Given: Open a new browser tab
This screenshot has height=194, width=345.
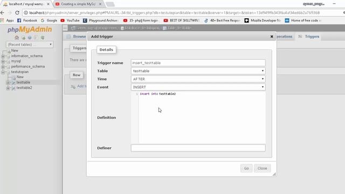Looking at the screenshot, I should tap(110, 4).
